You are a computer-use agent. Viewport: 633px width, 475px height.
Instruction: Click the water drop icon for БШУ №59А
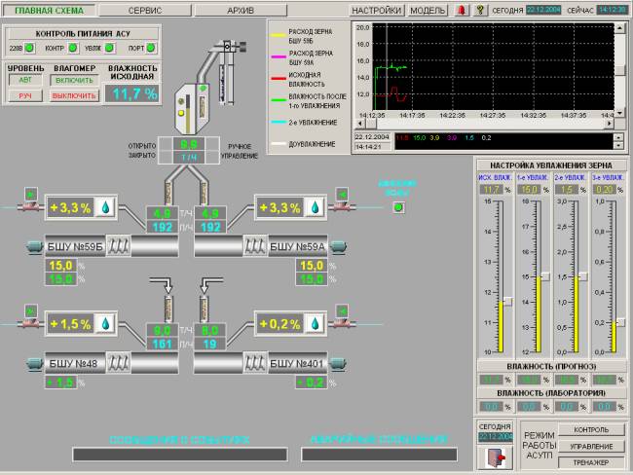point(316,206)
